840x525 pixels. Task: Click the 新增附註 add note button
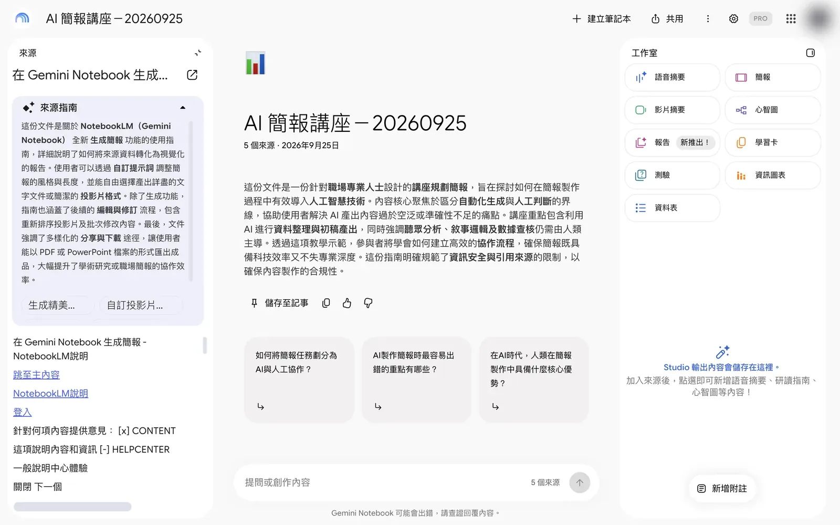click(x=722, y=489)
